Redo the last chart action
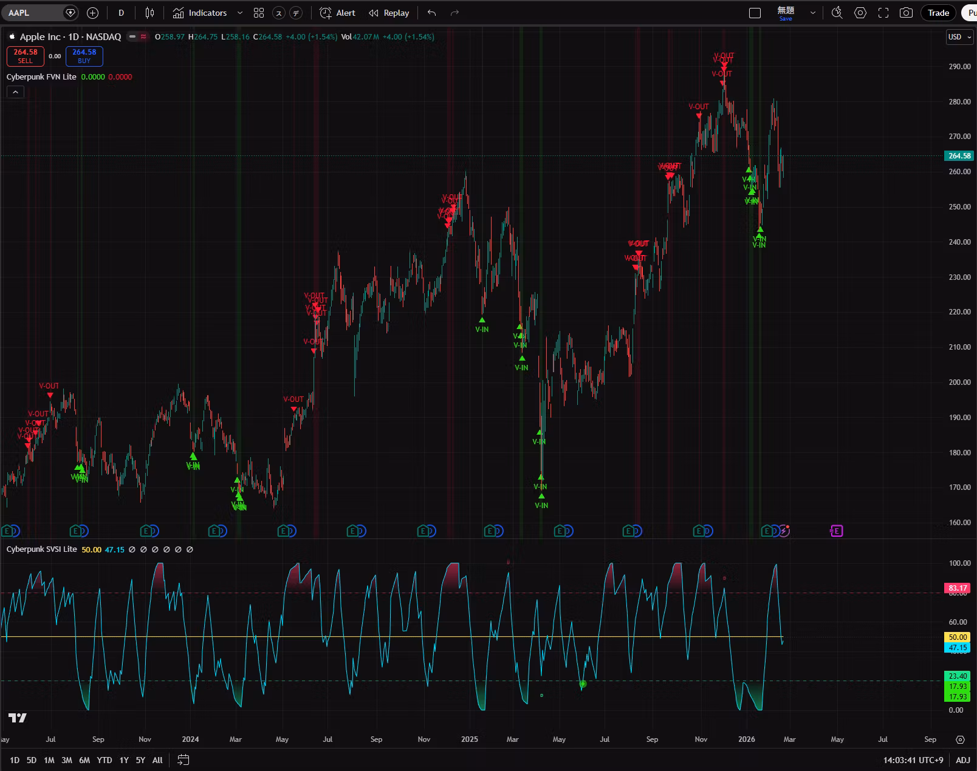The height and width of the screenshot is (771, 977). click(454, 13)
